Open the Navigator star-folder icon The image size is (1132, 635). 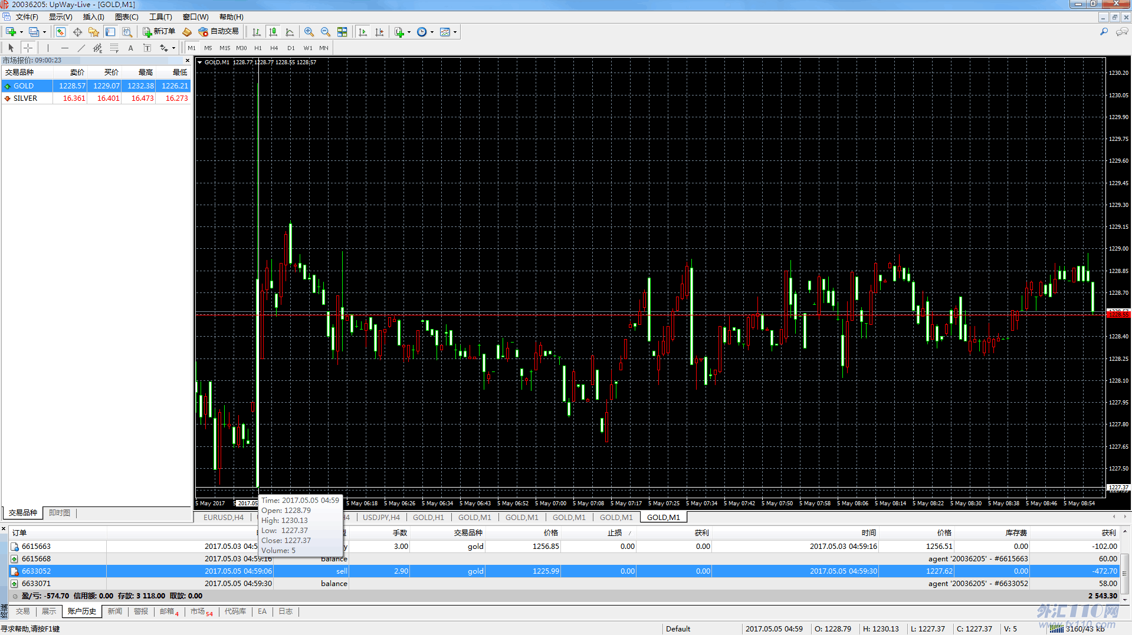(x=94, y=32)
